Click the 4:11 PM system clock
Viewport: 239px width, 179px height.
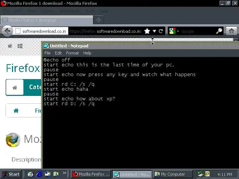(225, 175)
